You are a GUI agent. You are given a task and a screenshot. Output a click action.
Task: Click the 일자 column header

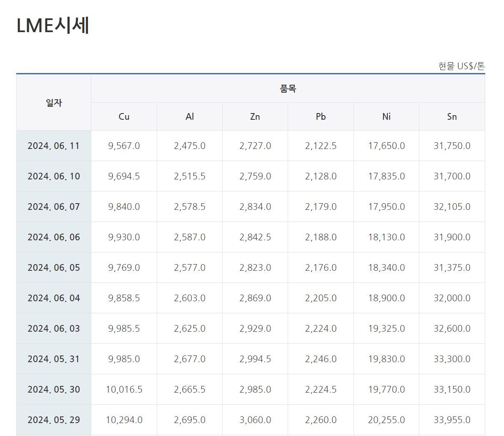pos(54,103)
